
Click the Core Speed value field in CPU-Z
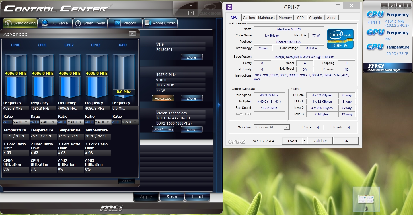click(269, 95)
